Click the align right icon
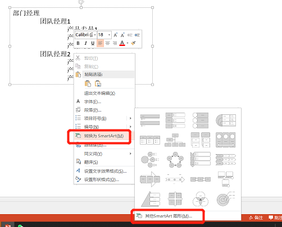The image size is (282, 227). 115,43
